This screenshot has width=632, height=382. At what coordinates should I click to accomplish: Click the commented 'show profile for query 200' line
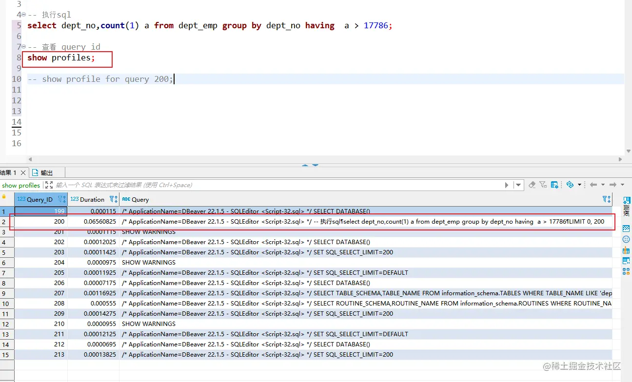(100, 79)
